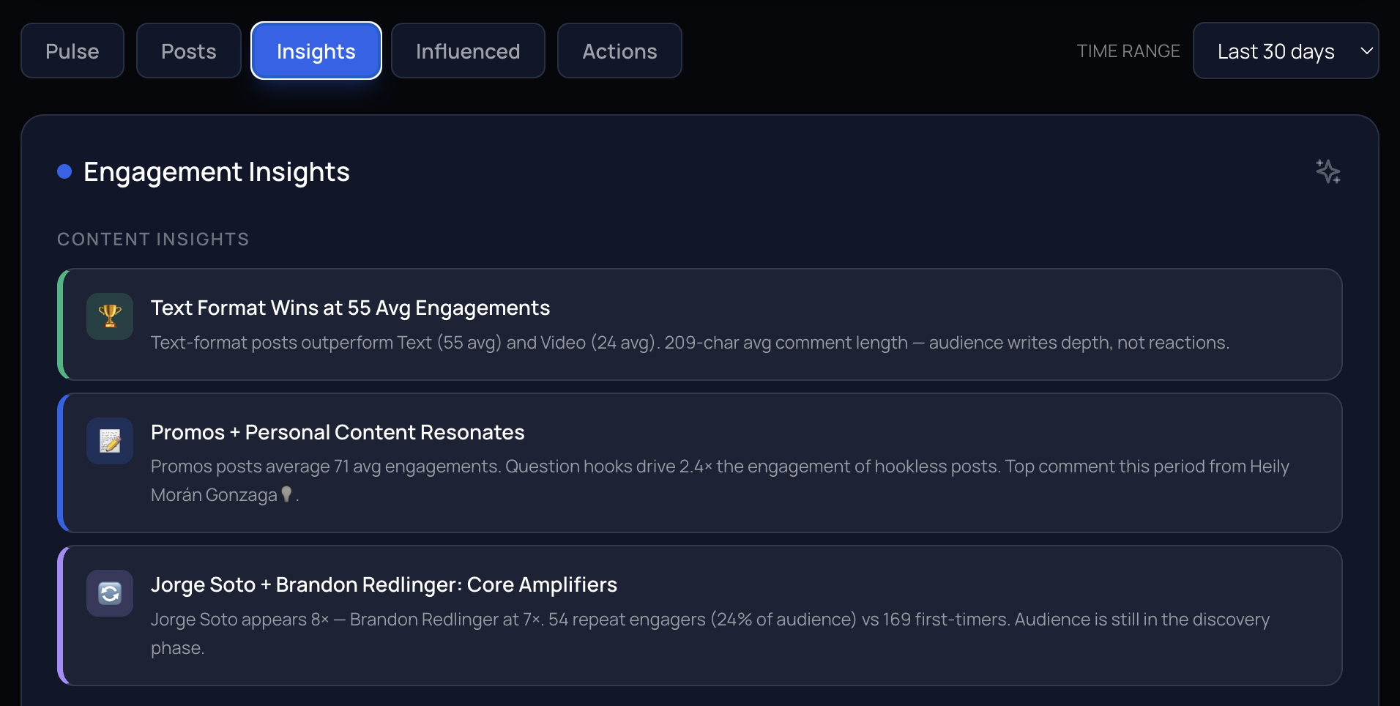This screenshot has height=706, width=1400.
Task: Click the Engagement Insights heading
Action: pyautogui.click(x=217, y=171)
